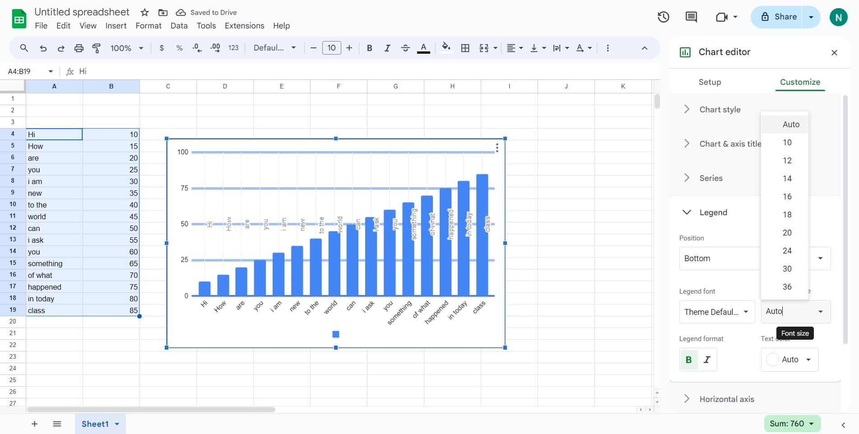The width and height of the screenshot is (859, 434).
Task: Toggle bold in the main toolbar
Action: pyautogui.click(x=369, y=48)
